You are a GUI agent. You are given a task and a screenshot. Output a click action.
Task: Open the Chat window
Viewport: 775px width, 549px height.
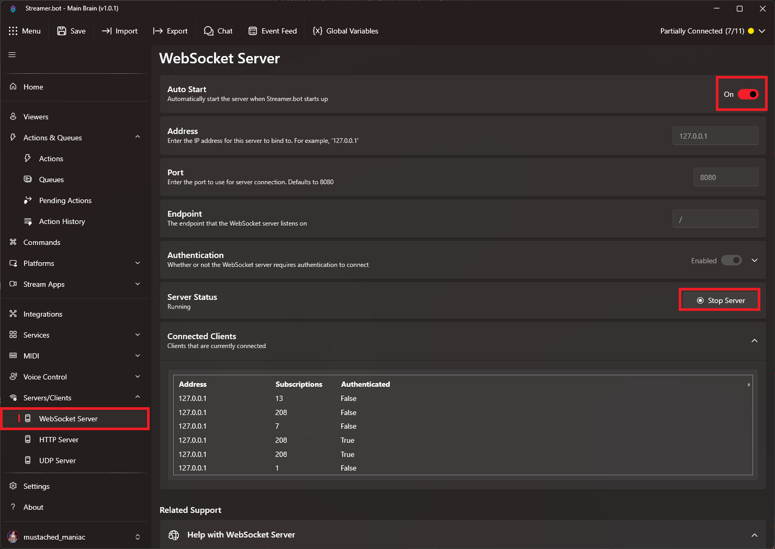[218, 31]
